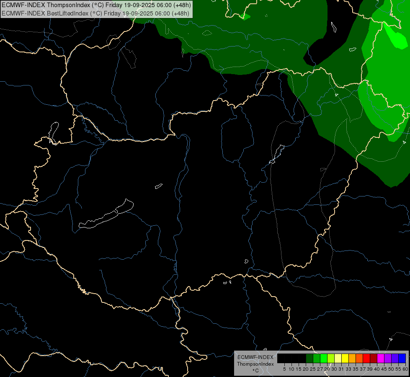The width and height of the screenshot is (410, 377).
Task: Select the blue 55–60 legend swatch
Action: pyautogui.click(x=402, y=358)
